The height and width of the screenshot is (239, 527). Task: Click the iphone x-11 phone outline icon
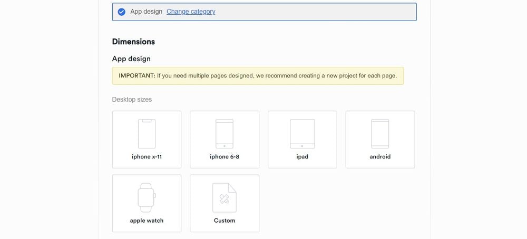[147, 134]
